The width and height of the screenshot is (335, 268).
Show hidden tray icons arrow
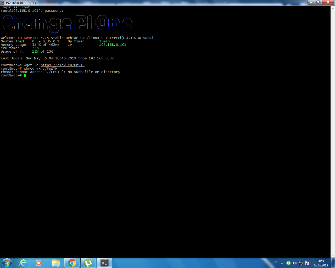(x=282, y=263)
